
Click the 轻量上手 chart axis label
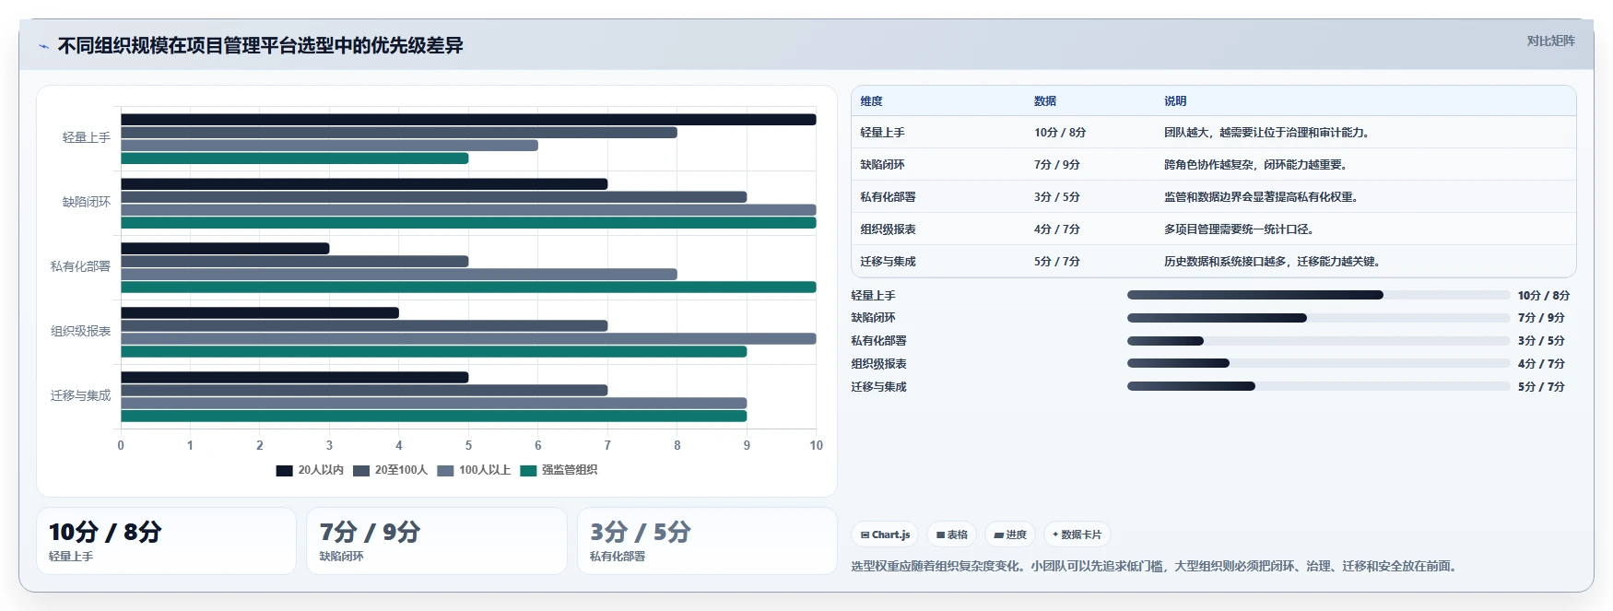pyautogui.click(x=87, y=138)
